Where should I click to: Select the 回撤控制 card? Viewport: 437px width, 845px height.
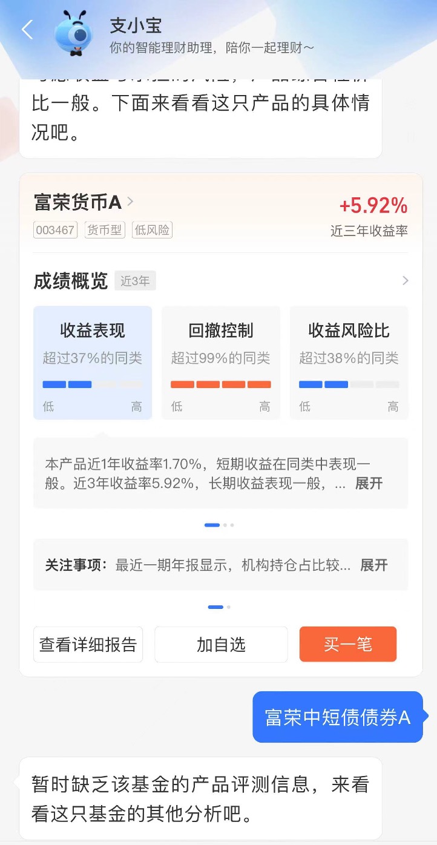[x=220, y=361]
